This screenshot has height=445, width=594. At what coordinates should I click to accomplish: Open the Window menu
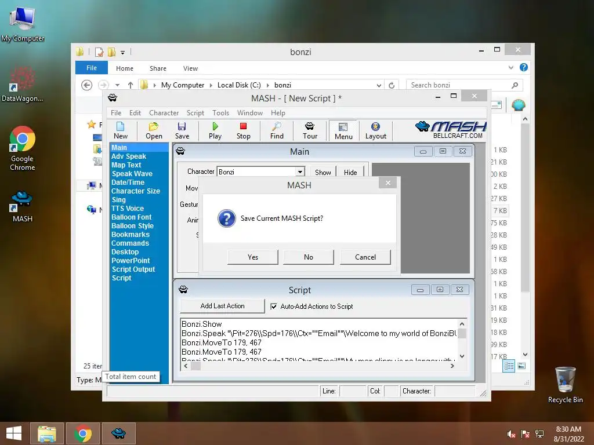coord(249,113)
